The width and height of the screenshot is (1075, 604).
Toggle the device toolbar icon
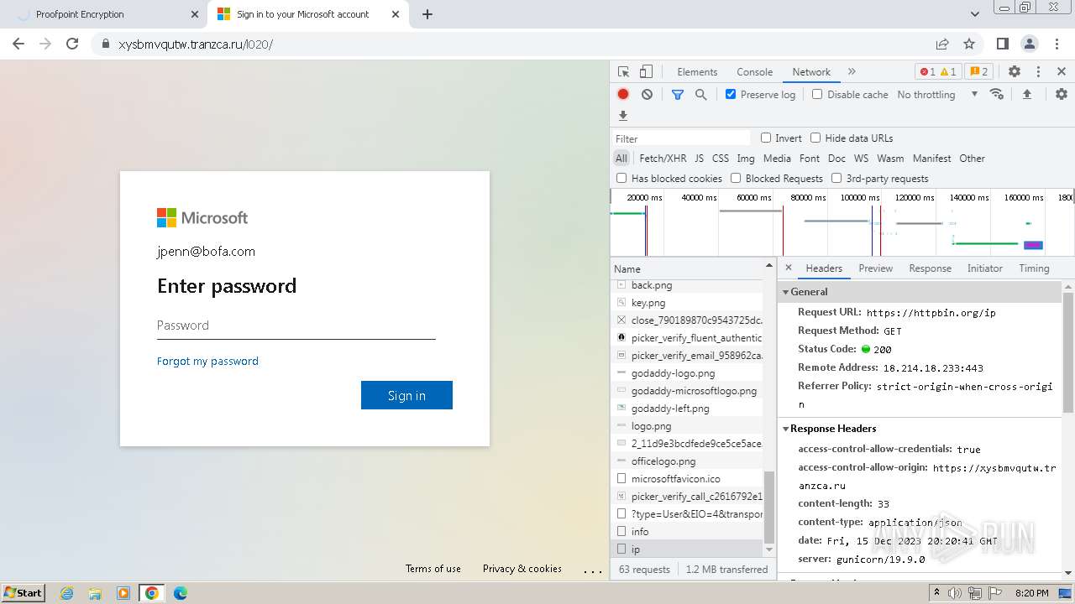[x=646, y=72]
